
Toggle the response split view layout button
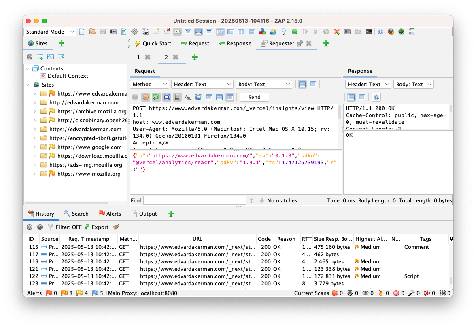(351, 97)
